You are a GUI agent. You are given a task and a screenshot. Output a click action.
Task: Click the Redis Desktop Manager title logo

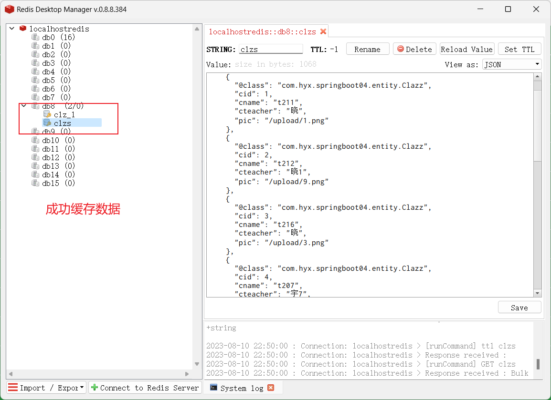click(10, 10)
